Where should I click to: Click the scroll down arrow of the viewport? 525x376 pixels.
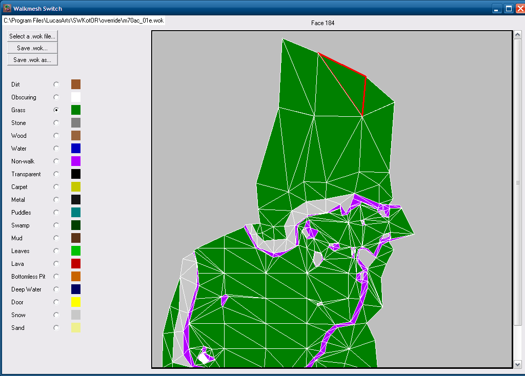click(518, 364)
